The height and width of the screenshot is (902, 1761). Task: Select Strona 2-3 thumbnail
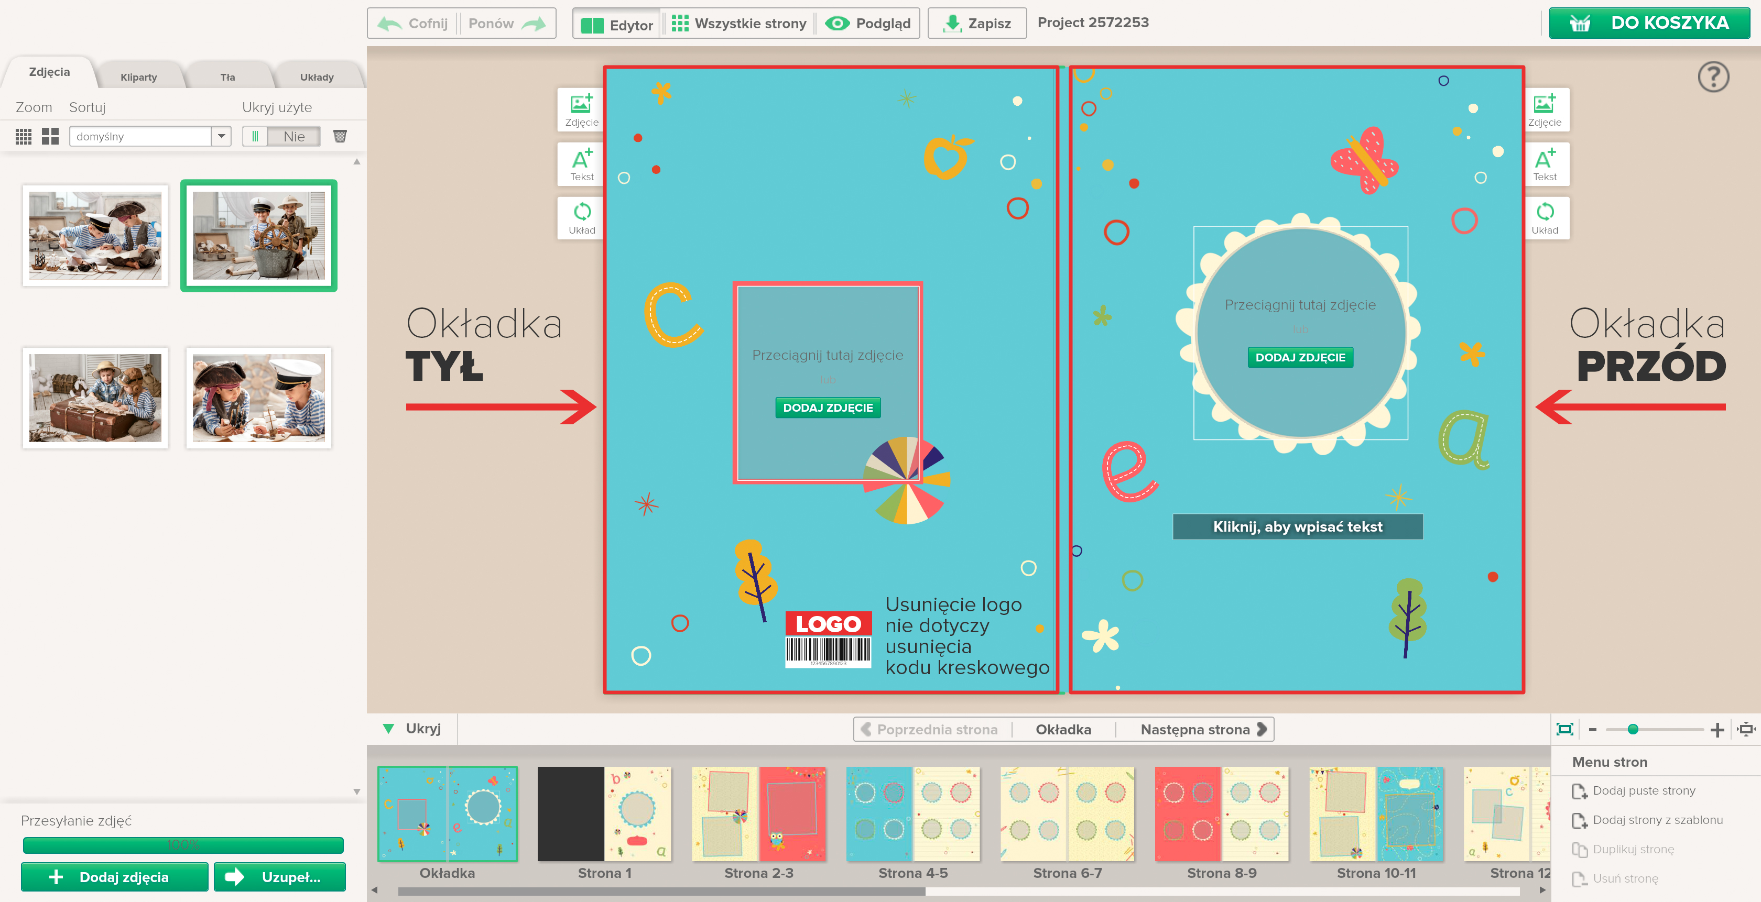pyautogui.click(x=759, y=813)
